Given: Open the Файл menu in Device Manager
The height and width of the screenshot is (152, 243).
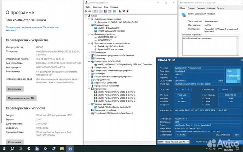Looking at the screenshot, I should pos(88,7).
